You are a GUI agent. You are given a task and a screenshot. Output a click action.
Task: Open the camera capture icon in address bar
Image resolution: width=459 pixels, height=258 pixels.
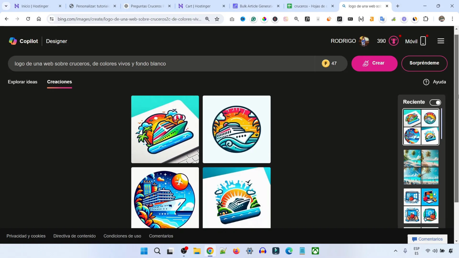(x=232, y=19)
